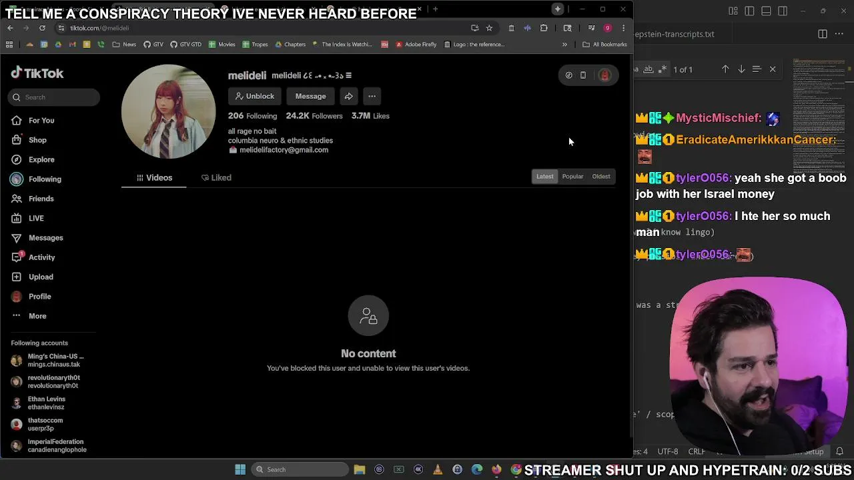The height and width of the screenshot is (480, 854).
Task: Jump to next match in find bar
Action: (x=741, y=69)
